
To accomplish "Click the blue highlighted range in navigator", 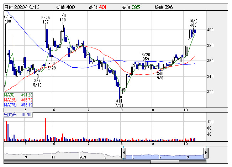I will (x=164, y=156).
